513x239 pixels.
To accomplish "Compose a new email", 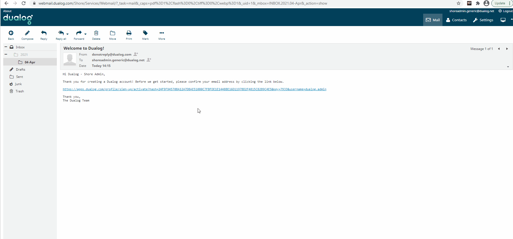I will tap(27, 35).
